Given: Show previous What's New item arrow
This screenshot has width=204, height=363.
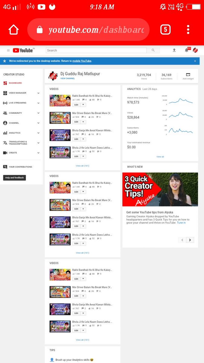Looking at the screenshot, I should pos(182,240).
